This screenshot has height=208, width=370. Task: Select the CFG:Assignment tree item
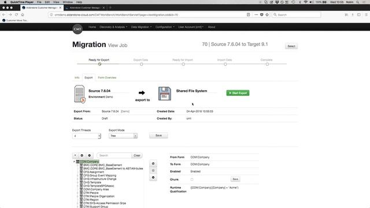point(94,172)
